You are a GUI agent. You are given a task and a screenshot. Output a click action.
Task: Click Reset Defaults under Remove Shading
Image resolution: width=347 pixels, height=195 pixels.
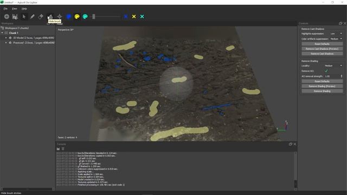click(322, 81)
